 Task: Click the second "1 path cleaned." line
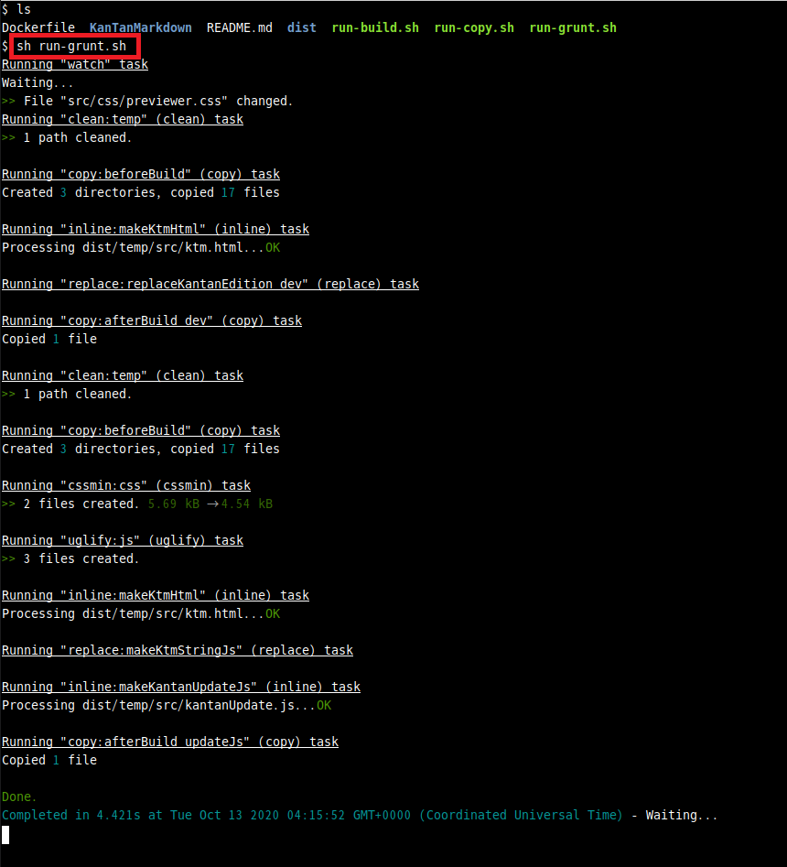[x=67, y=393]
